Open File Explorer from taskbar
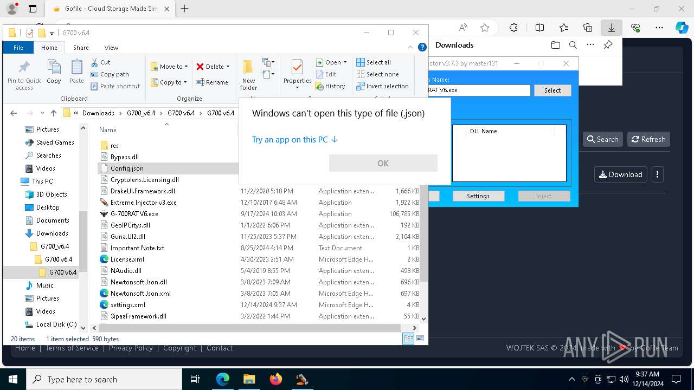694x390 pixels. pyautogui.click(x=249, y=379)
